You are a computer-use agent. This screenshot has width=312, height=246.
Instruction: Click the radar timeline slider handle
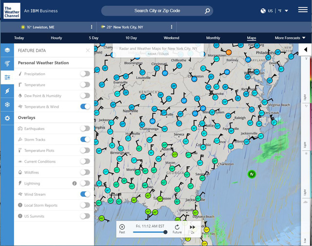[165, 232]
